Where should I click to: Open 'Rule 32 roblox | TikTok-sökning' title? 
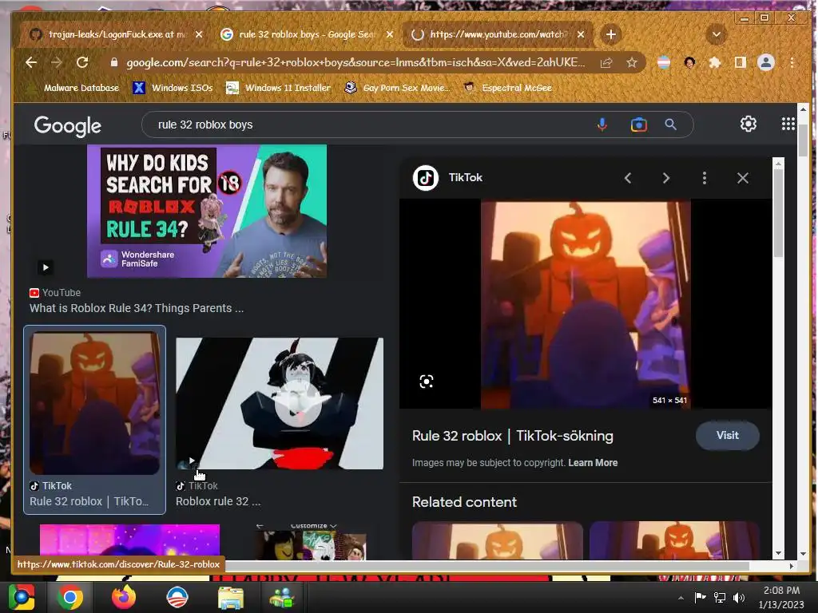click(512, 436)
